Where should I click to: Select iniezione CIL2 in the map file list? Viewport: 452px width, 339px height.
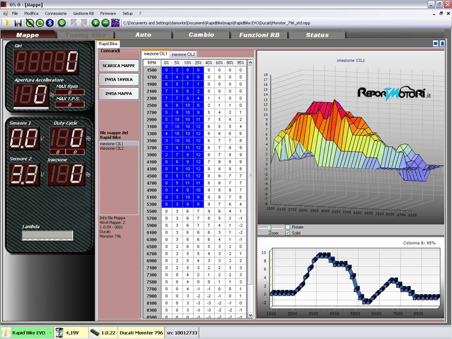pyautogui.click(x=112, y=149)
